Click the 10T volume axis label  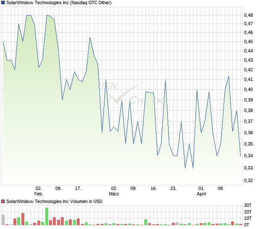tap(247, 218)
